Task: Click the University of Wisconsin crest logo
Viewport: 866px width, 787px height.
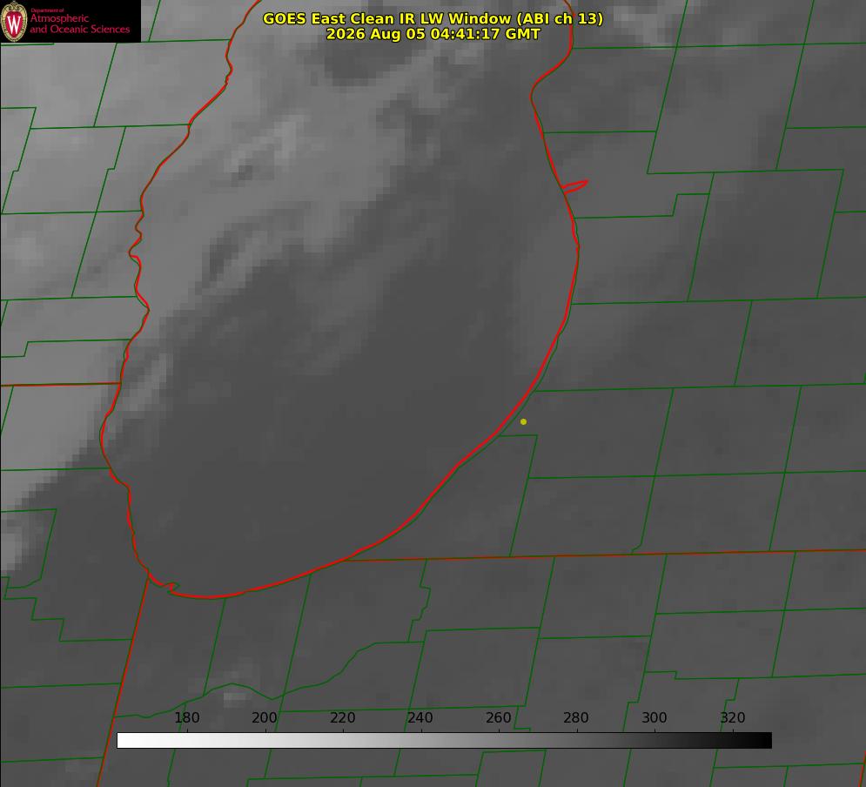Action: (14, 21)
